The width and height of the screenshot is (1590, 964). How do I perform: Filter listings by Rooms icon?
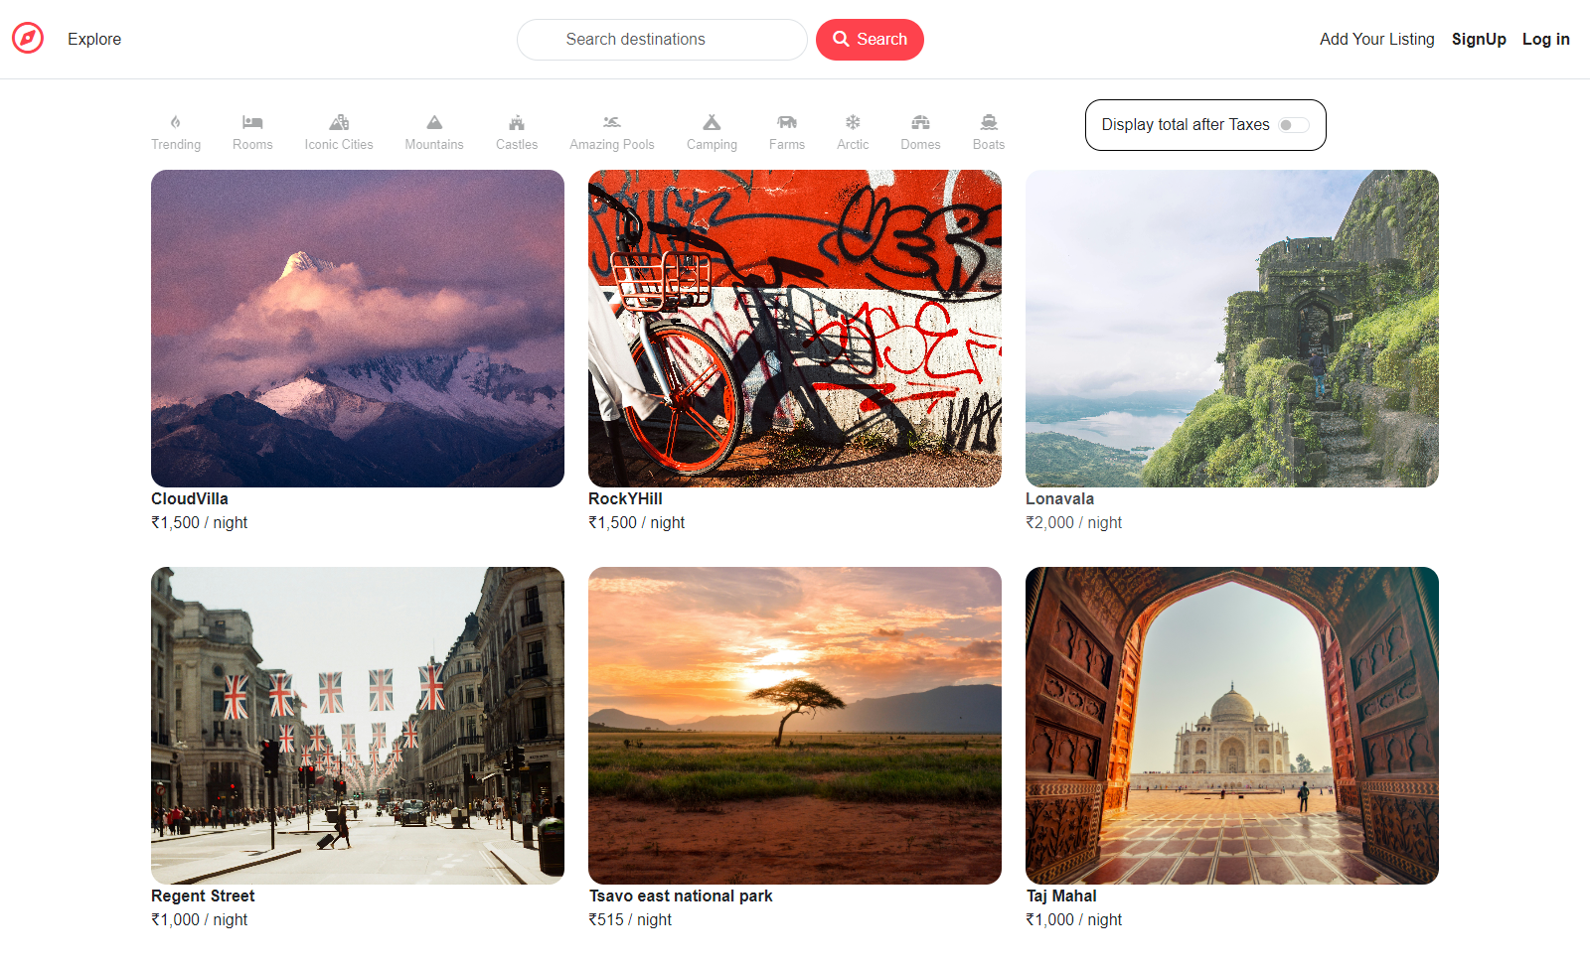click(x=252, y=122)
